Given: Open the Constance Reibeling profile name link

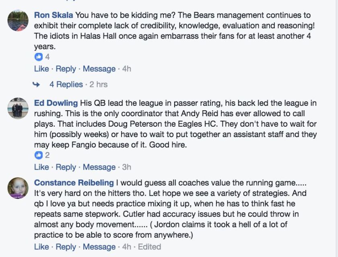Looking at the screenshot, I should click(74, 183).
